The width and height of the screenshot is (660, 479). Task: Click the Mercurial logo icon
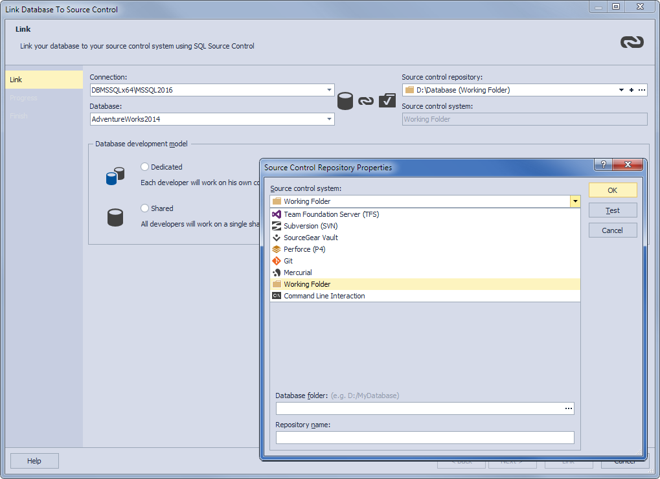pyautogui.click(x=276, y=273)
